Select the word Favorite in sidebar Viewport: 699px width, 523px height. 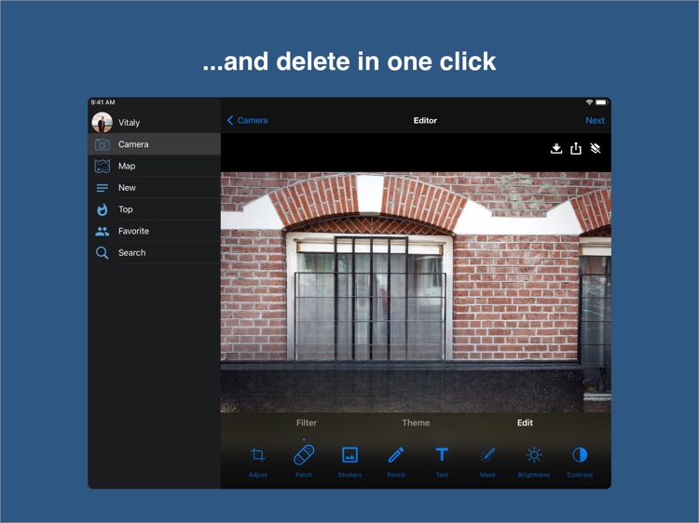[133, 231]
